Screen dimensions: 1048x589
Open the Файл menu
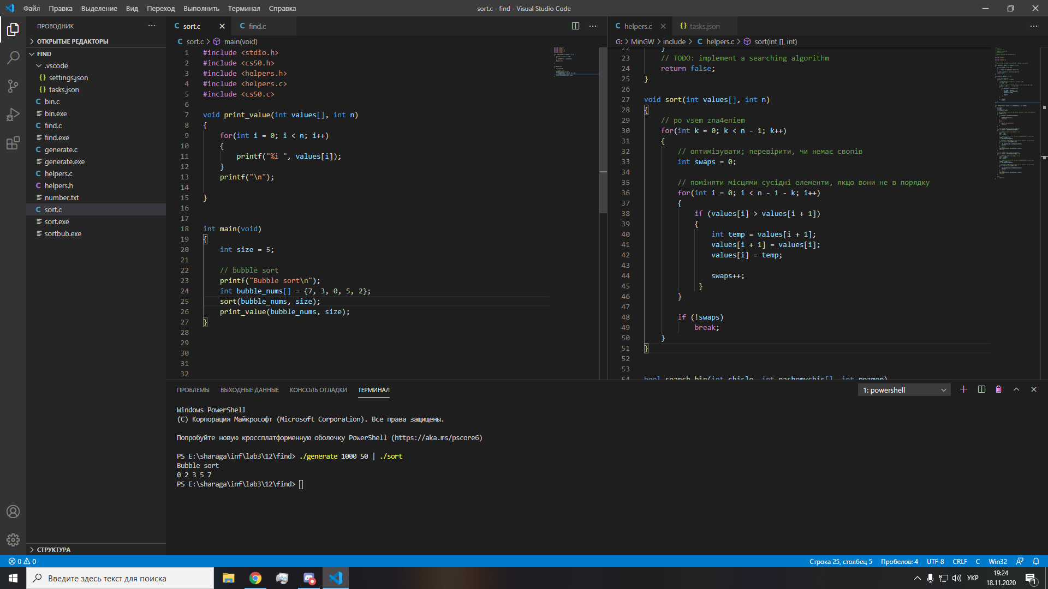coord(32,8)
